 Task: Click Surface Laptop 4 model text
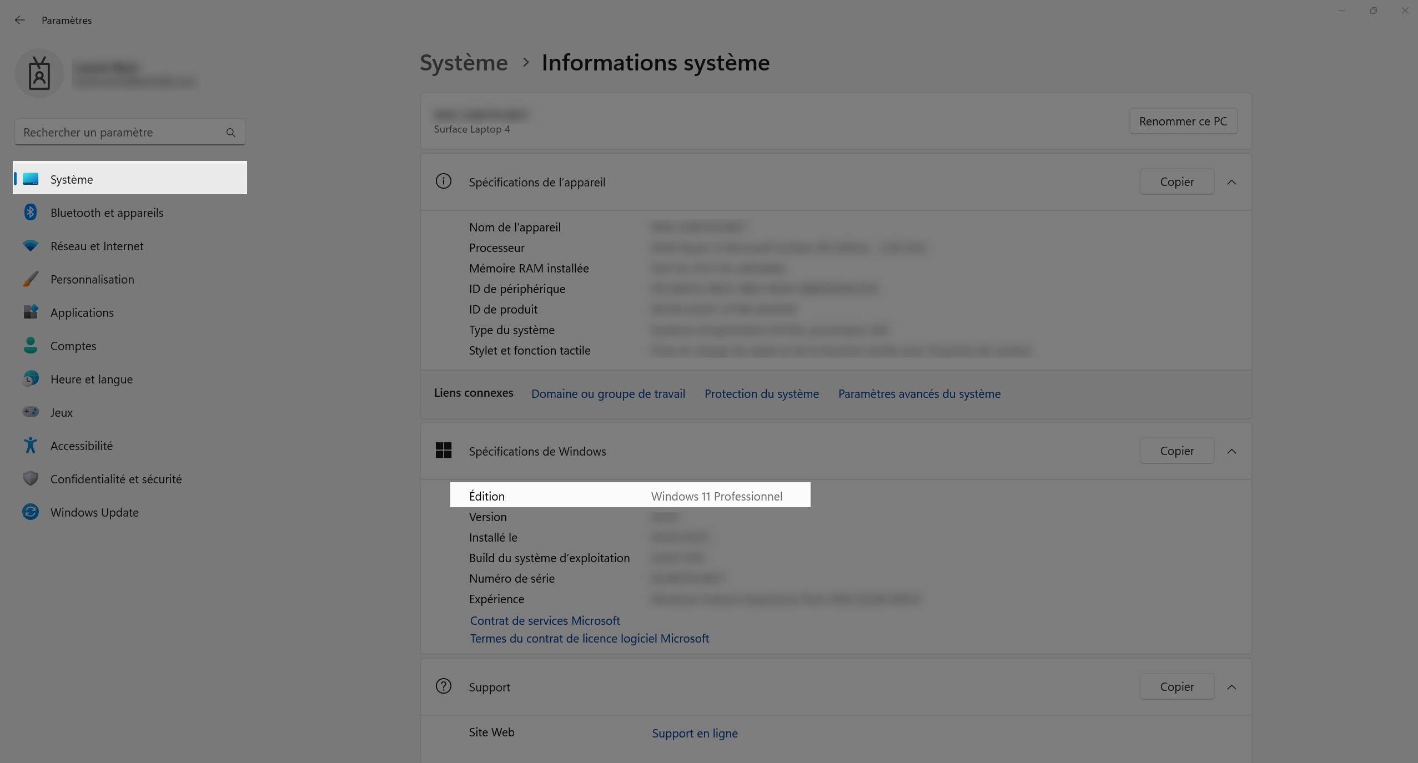click(x=472, y=129)
